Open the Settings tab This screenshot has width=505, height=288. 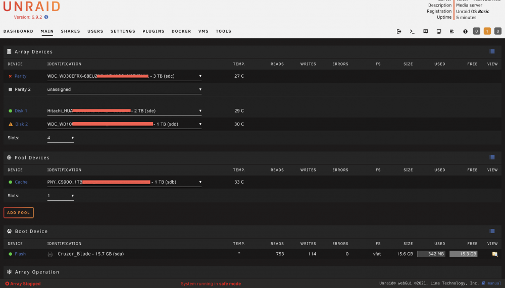(x=123, y=31)
